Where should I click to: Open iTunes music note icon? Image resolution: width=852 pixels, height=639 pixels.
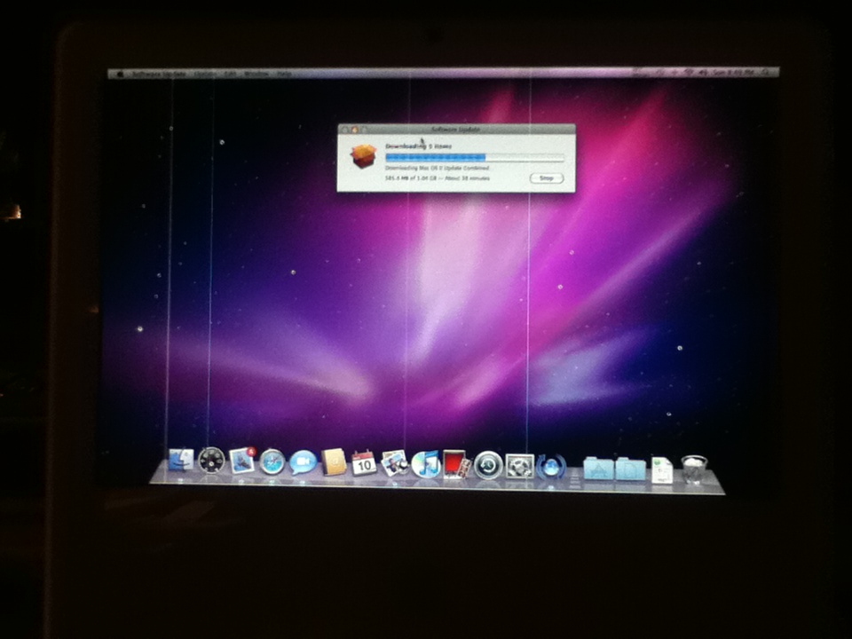click(x=425, y=464)
